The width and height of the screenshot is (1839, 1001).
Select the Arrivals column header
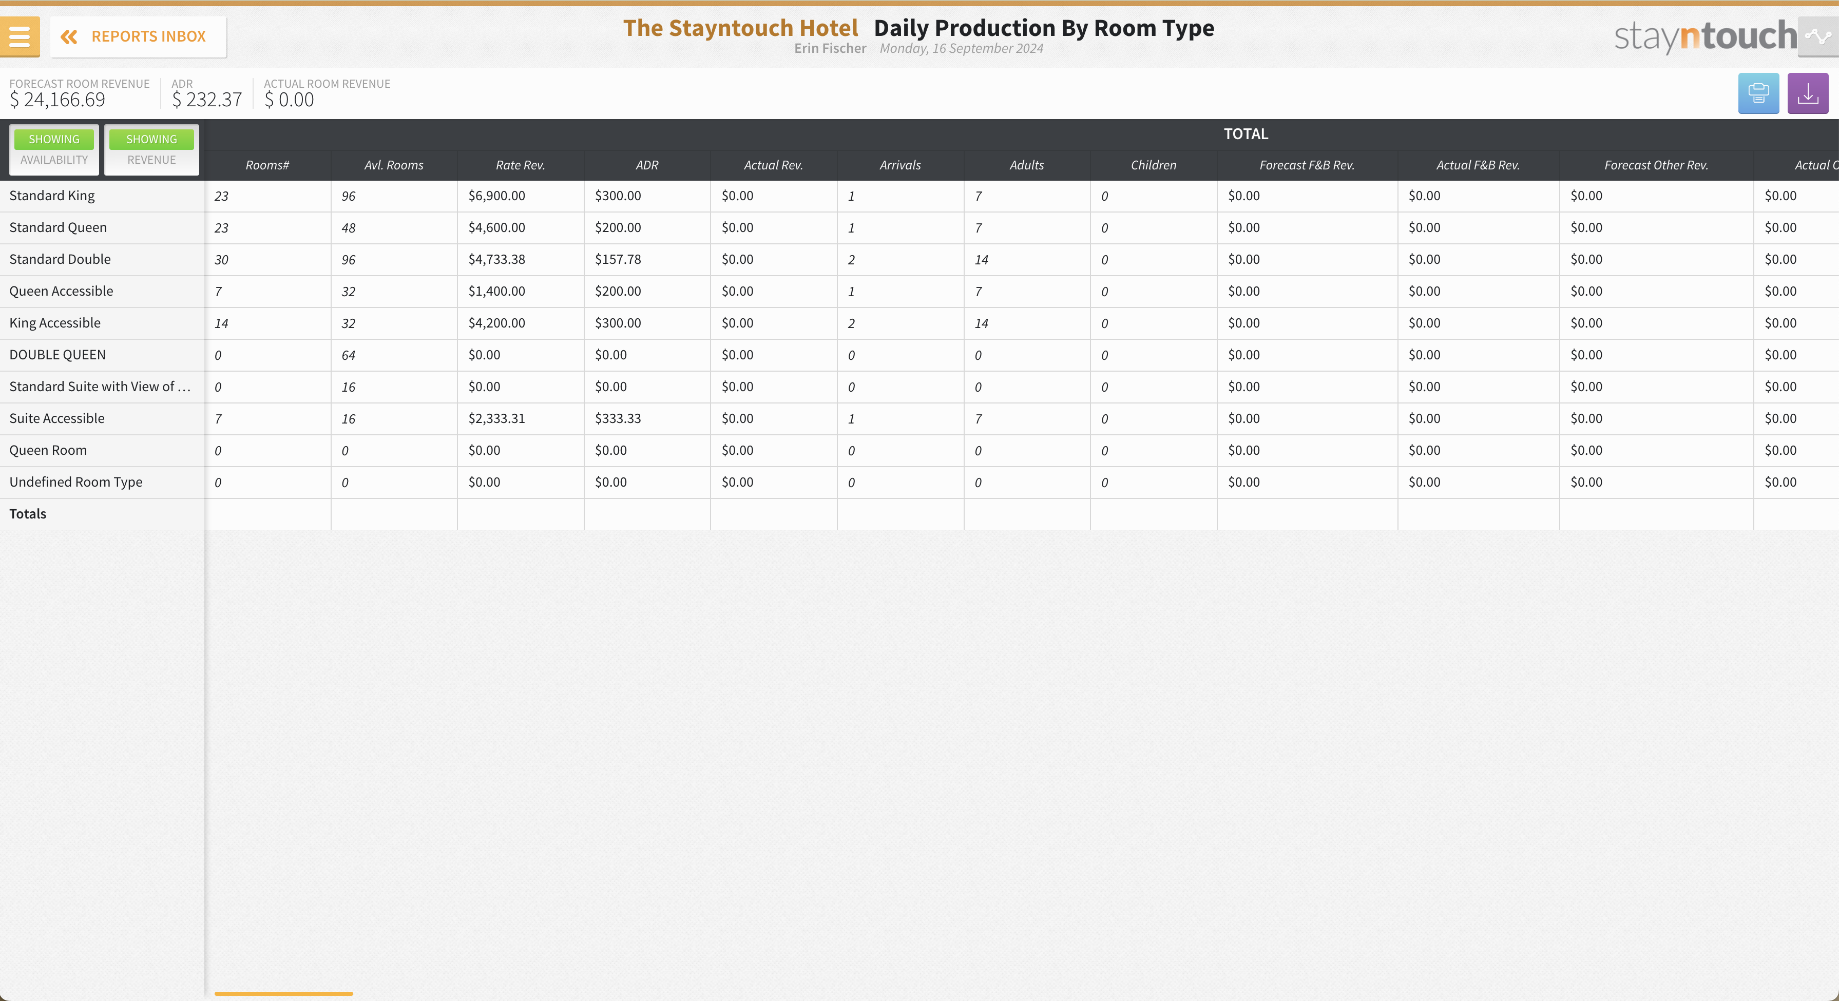pos(899,165)
